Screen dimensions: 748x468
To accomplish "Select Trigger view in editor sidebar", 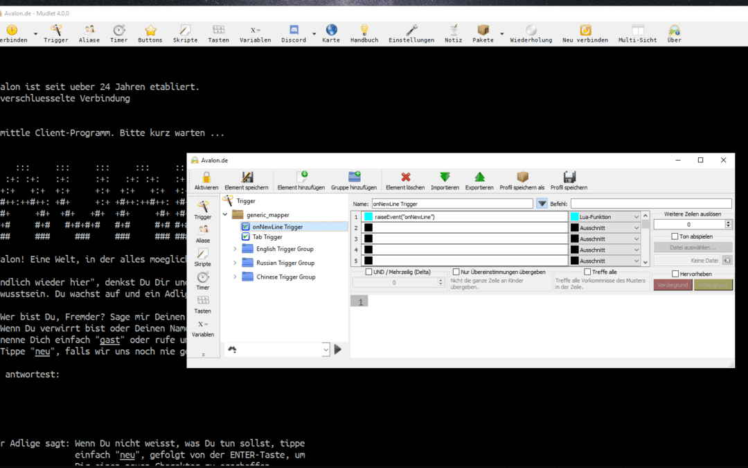I will (x=203, y=211).
